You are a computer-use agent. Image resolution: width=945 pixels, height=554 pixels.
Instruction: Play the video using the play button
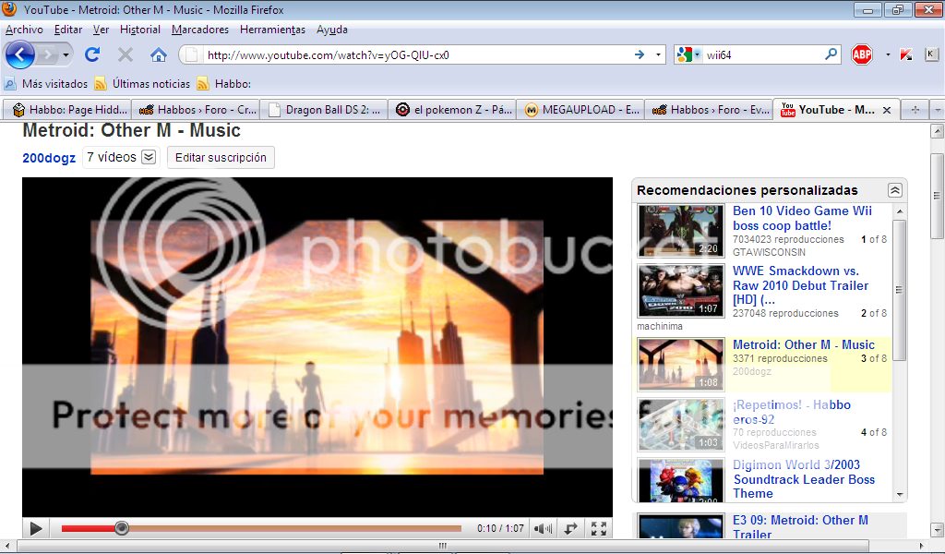click(x=36, y=528)
